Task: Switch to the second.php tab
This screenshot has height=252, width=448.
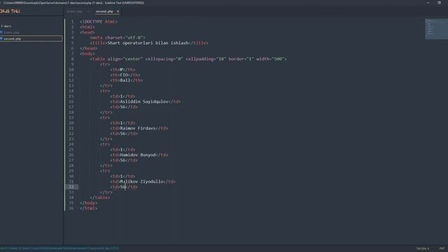Action: [x=104, y=11]
